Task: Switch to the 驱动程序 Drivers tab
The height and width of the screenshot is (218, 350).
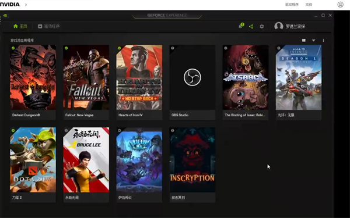Action: point(48,26)
